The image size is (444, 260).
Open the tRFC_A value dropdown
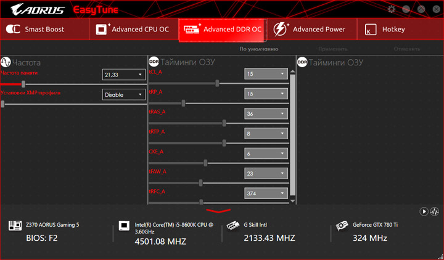click(x=266, y=193)
